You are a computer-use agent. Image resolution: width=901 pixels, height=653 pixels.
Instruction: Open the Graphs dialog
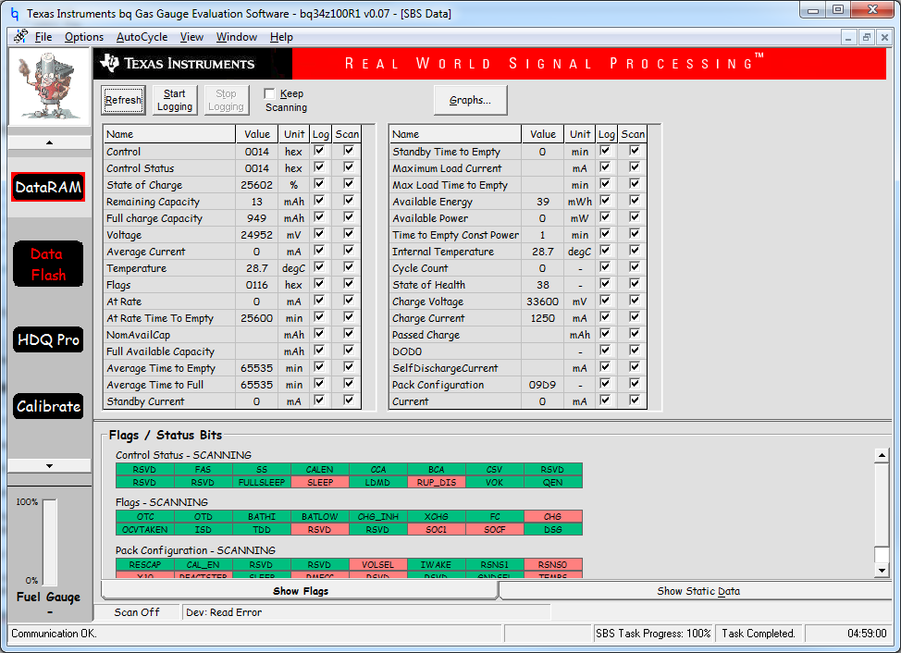point(470,100)
